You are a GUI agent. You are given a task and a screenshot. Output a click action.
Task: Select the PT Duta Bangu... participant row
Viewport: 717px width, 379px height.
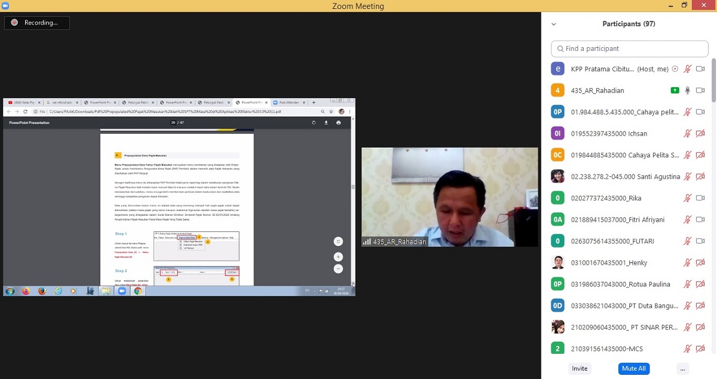coord(624,305)
